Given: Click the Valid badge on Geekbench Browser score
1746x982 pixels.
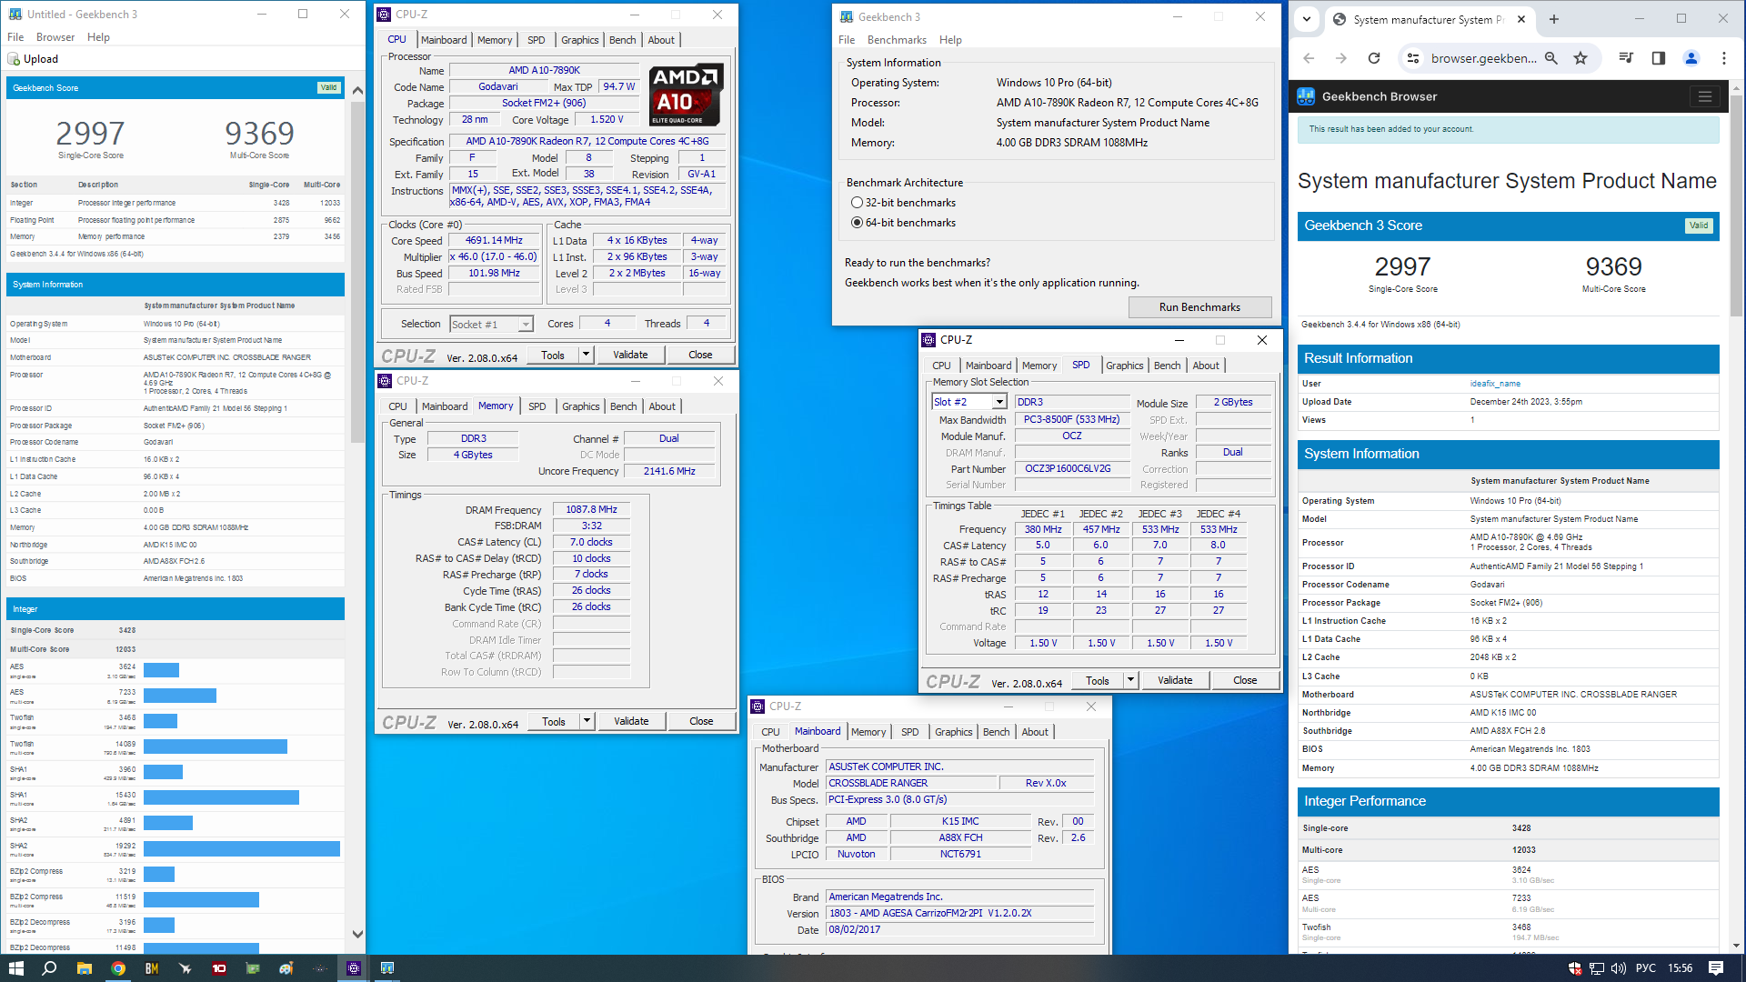Looking at the screenshot, I should [x=1699, y=225].
